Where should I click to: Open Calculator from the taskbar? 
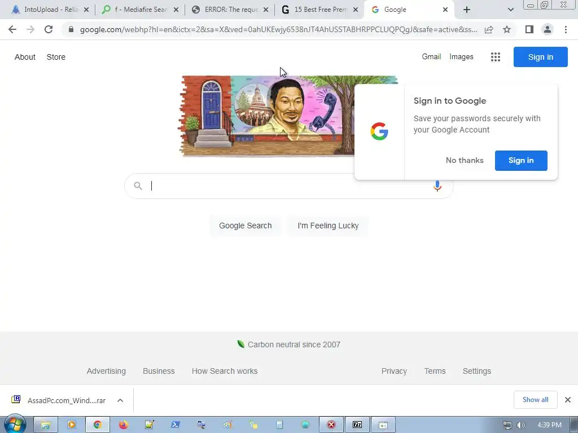click(279, 425)
